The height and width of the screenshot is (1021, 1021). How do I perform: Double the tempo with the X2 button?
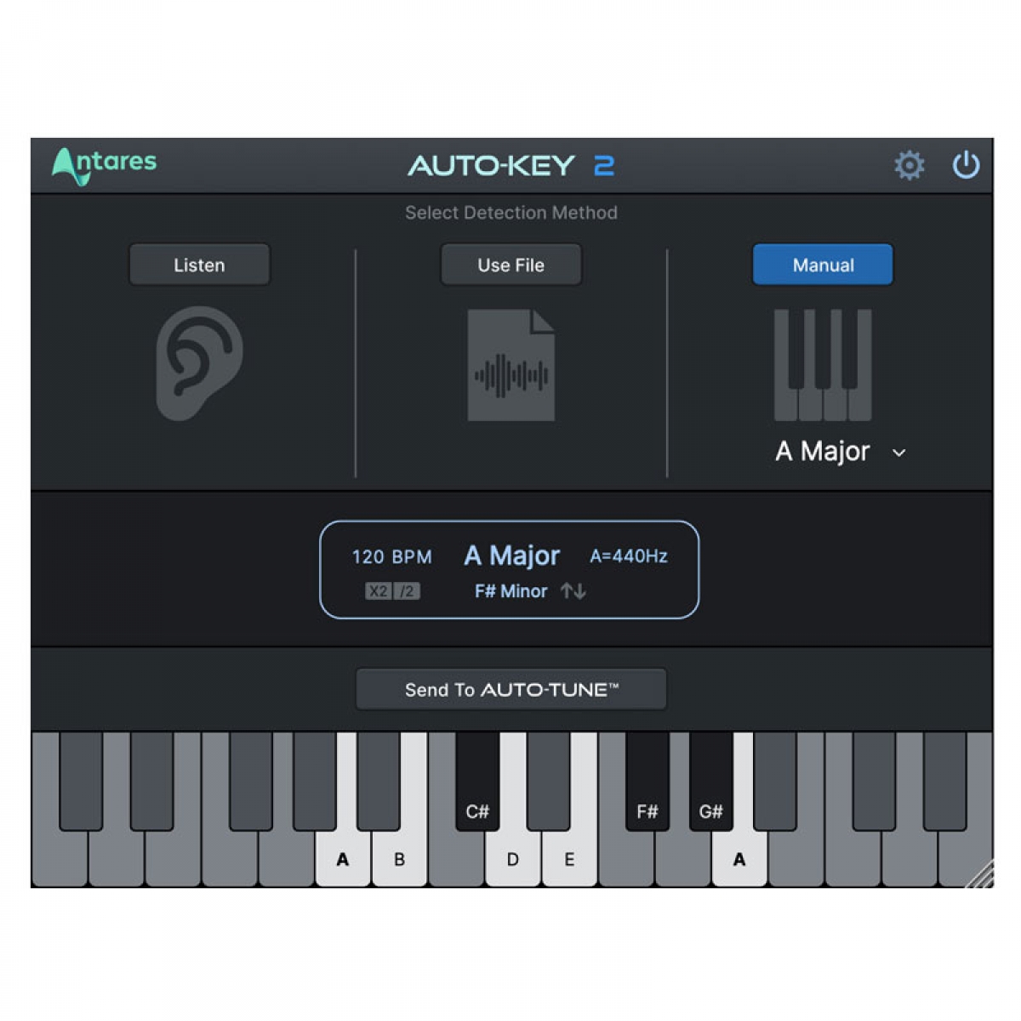[x=379, y=591]
